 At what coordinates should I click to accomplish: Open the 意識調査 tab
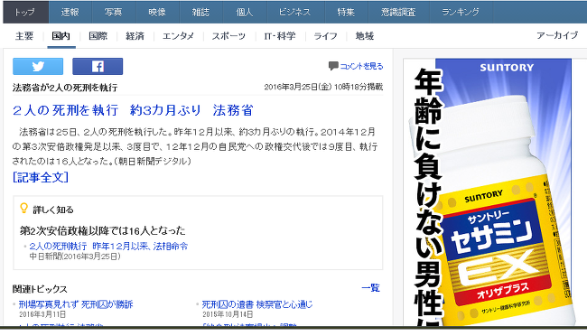tap(399, 12)
